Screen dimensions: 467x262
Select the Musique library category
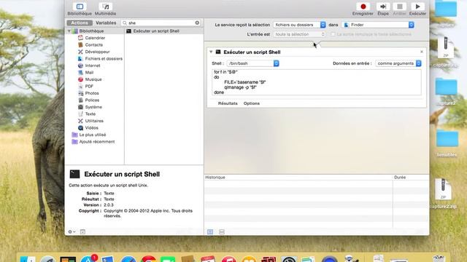point(93,79)
